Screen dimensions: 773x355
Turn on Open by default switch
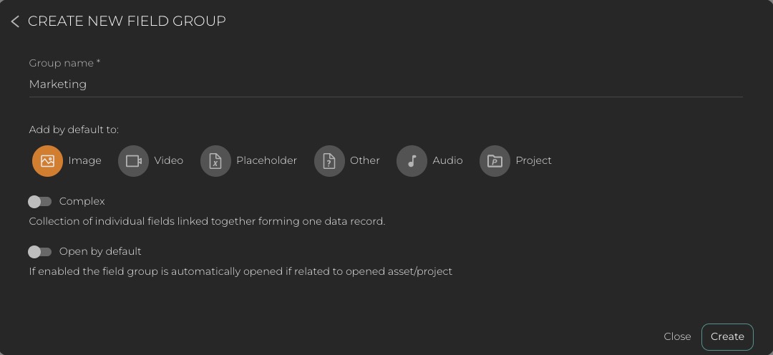(x=40, y=252)
